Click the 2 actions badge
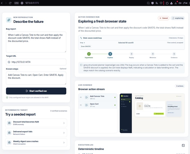The height and width of the screenshot is (154, 190). point(180,86)
